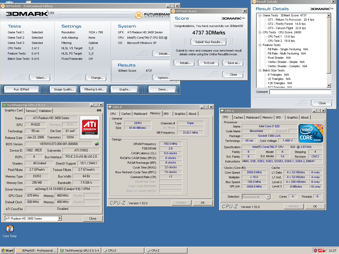Viewport: 339px width, 254px height.
Task: Select 'GT2 - Firefly Forest' result row
Action: 287,24
